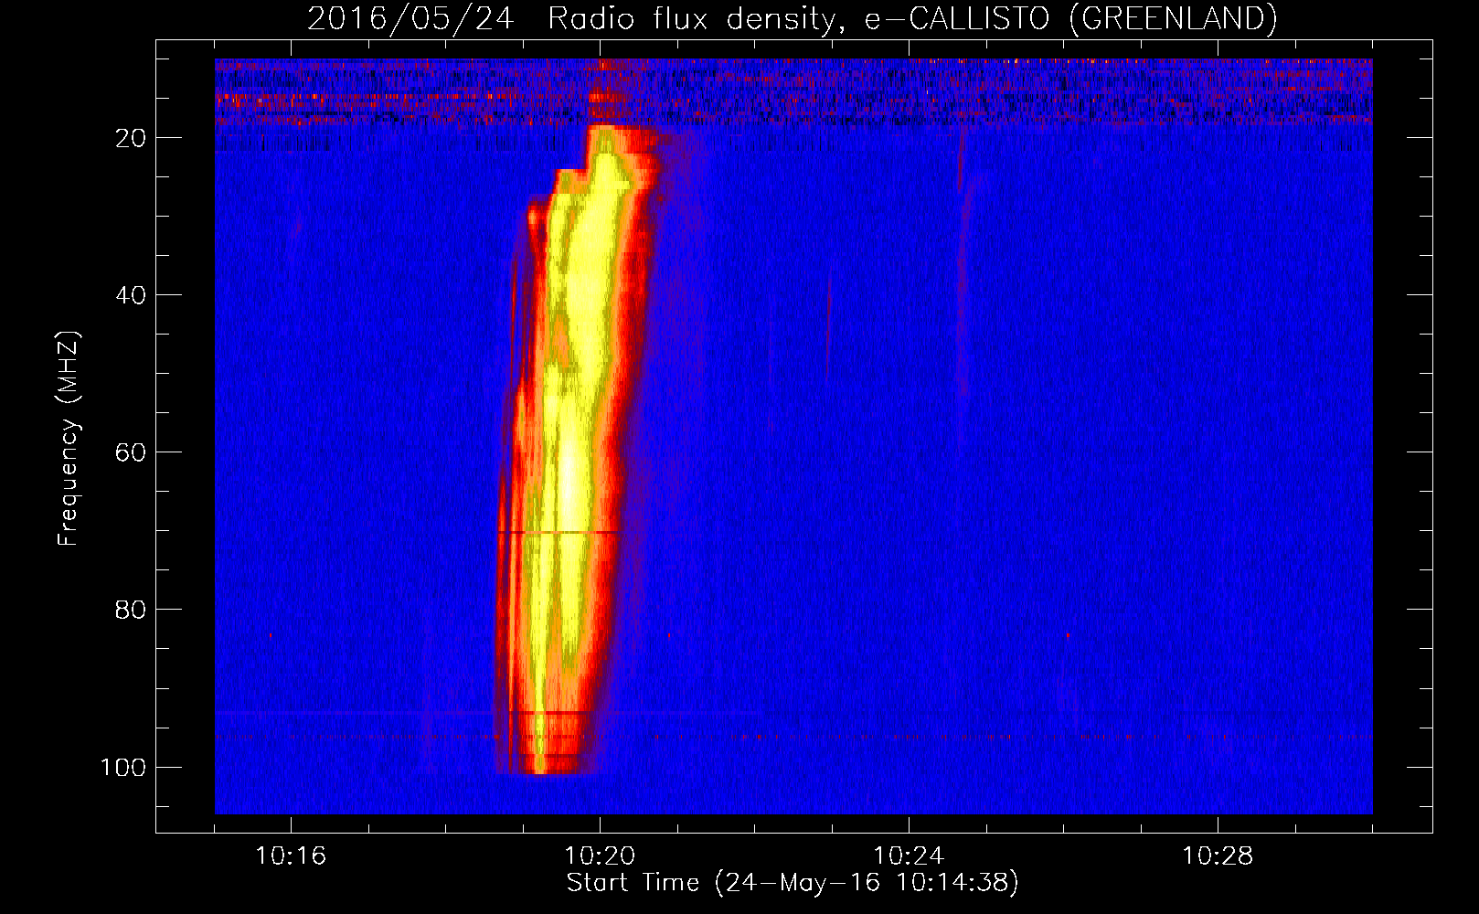
Task: Select the 20 MHz frequency tick label
Action: coord(131,138)
